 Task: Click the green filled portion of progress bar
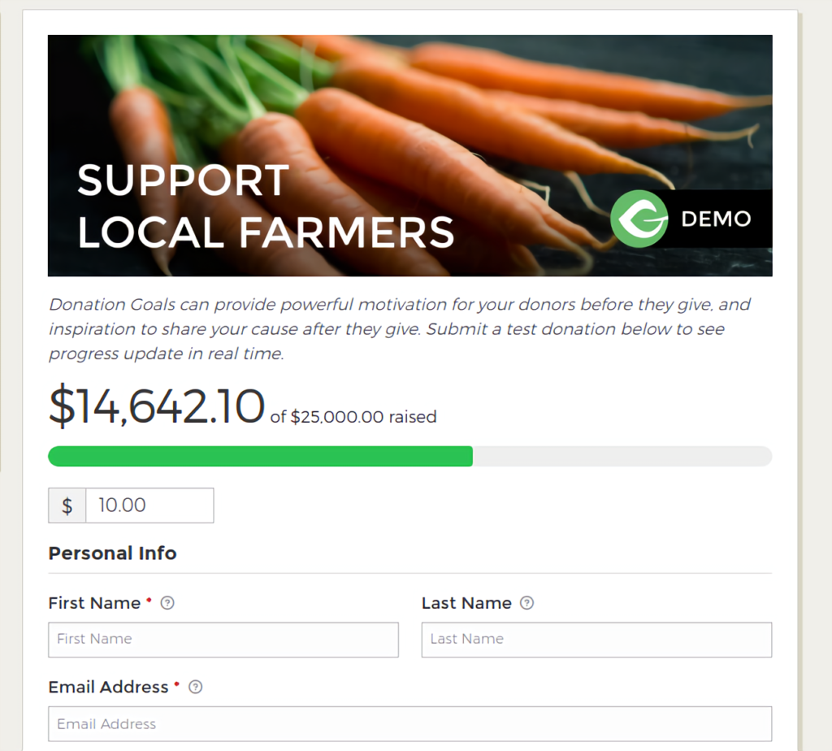260,457
